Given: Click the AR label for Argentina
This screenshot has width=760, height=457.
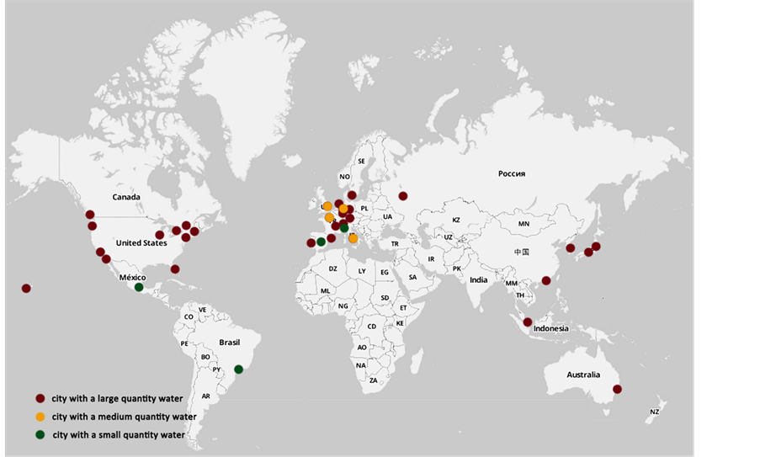Looking at the screenshot, I should tap(206, 396).
